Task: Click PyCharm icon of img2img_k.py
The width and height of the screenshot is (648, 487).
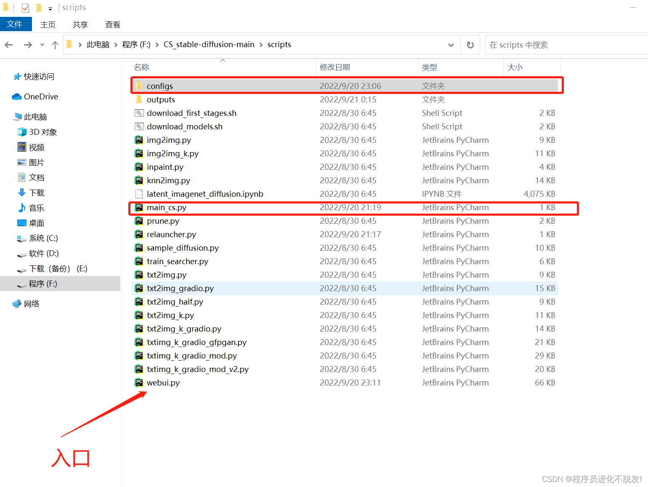Action: coord(139,153)
